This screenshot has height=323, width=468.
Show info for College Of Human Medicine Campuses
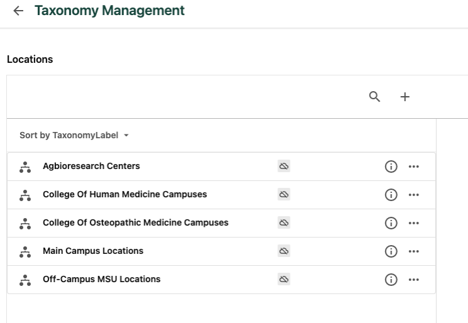click(x=391, y=195)
